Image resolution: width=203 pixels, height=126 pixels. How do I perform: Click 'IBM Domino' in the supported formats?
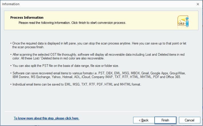coord(21,77)
